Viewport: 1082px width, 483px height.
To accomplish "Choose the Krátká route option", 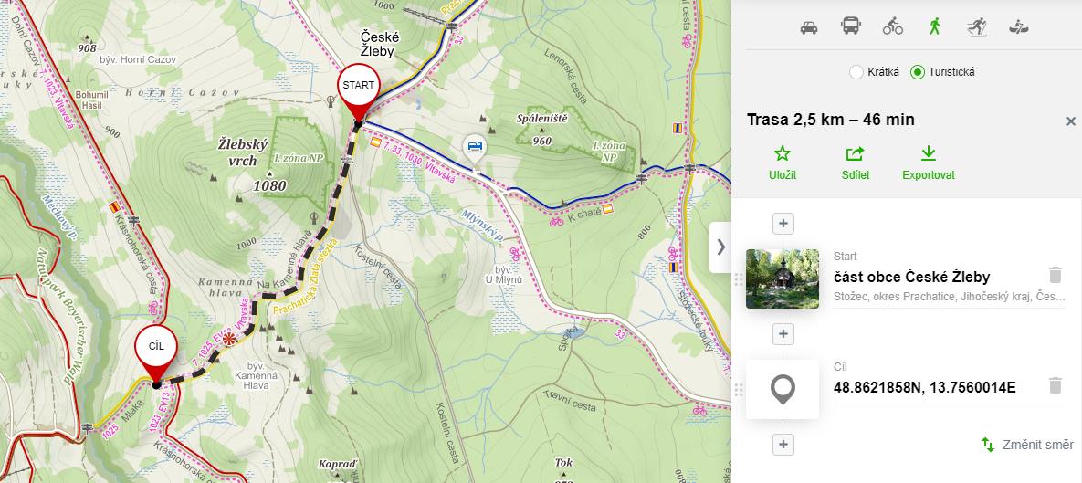I will (x=875, y=72).
